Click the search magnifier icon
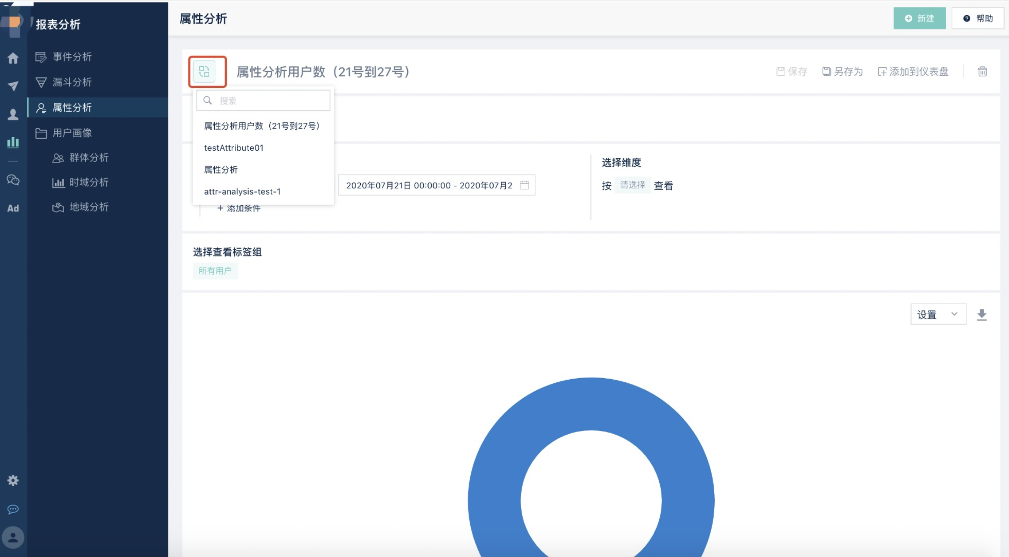Screen dimensions: 1009x557 click(207, 100)
